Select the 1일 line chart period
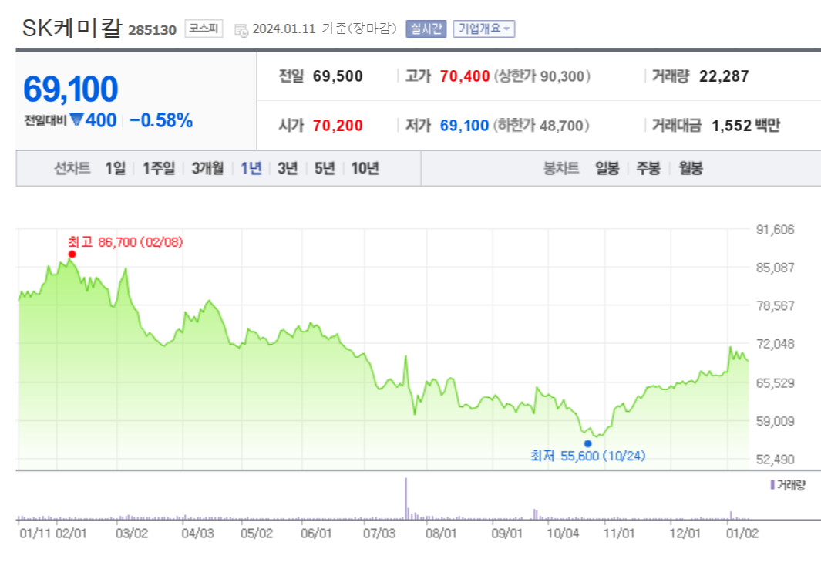 115,168
